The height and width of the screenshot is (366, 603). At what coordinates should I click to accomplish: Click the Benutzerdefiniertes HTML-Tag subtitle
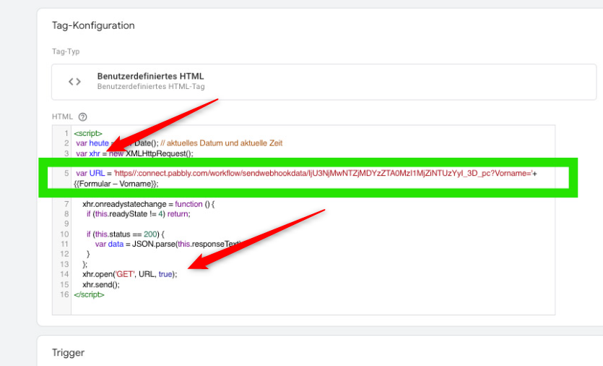point(151,86)
